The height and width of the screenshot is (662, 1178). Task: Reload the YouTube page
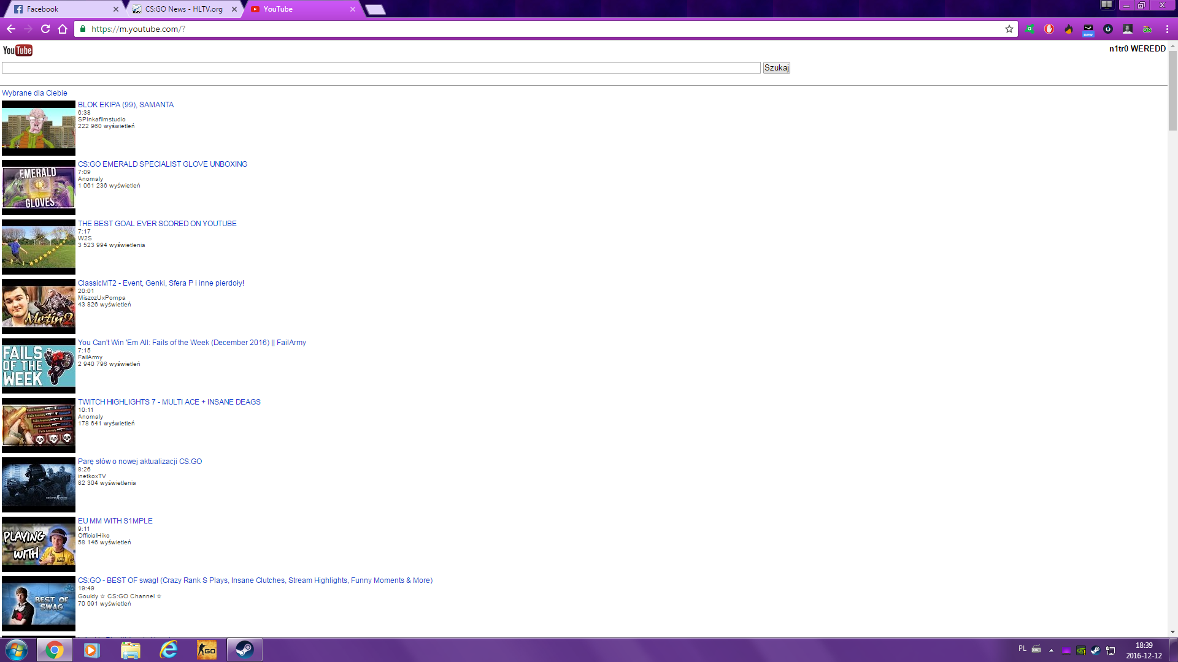tap(45, 29)
